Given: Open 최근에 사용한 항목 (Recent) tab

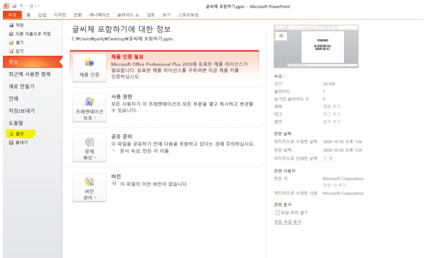Looking at the screenshot, I should (29, 74).
